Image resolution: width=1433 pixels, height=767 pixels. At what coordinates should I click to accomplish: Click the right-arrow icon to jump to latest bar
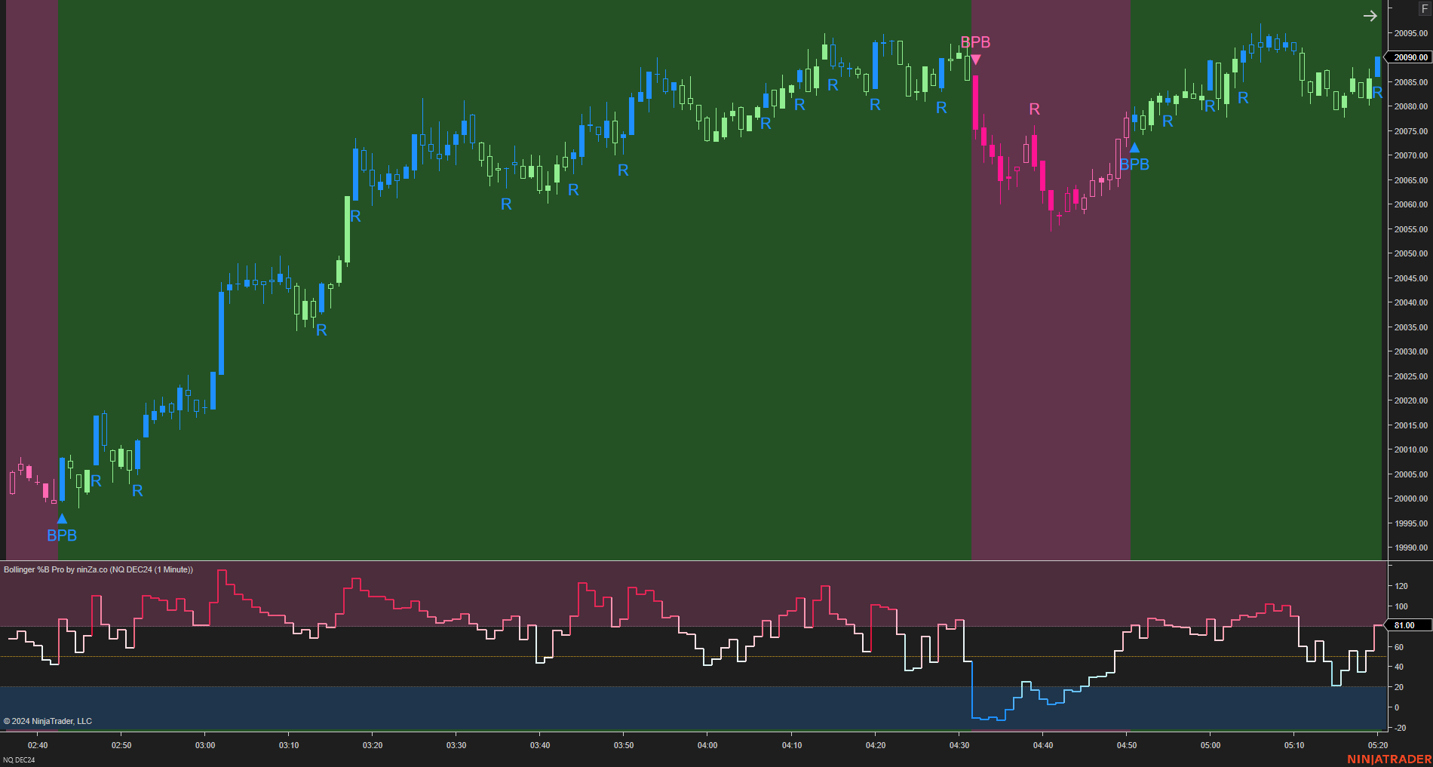(x=1370, y=15)
